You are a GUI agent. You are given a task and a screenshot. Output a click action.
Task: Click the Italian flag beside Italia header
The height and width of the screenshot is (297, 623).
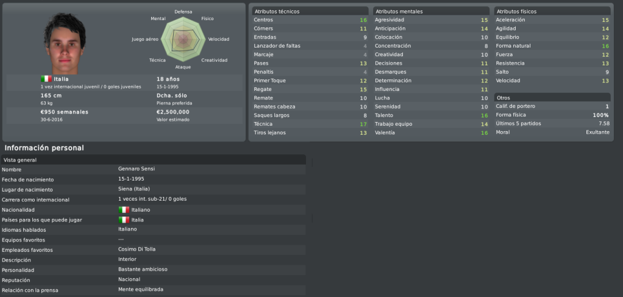46,79
